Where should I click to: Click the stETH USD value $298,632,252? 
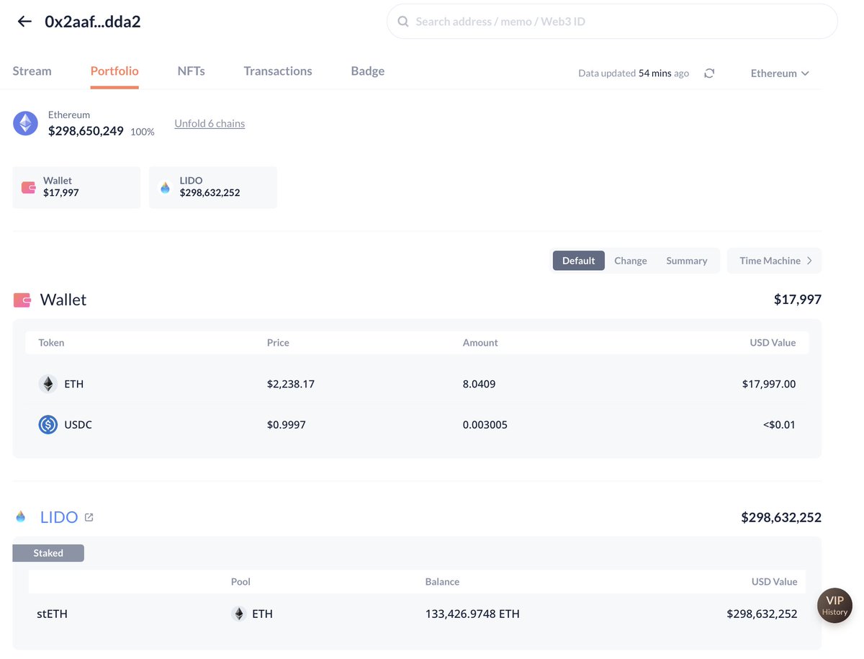762,614
